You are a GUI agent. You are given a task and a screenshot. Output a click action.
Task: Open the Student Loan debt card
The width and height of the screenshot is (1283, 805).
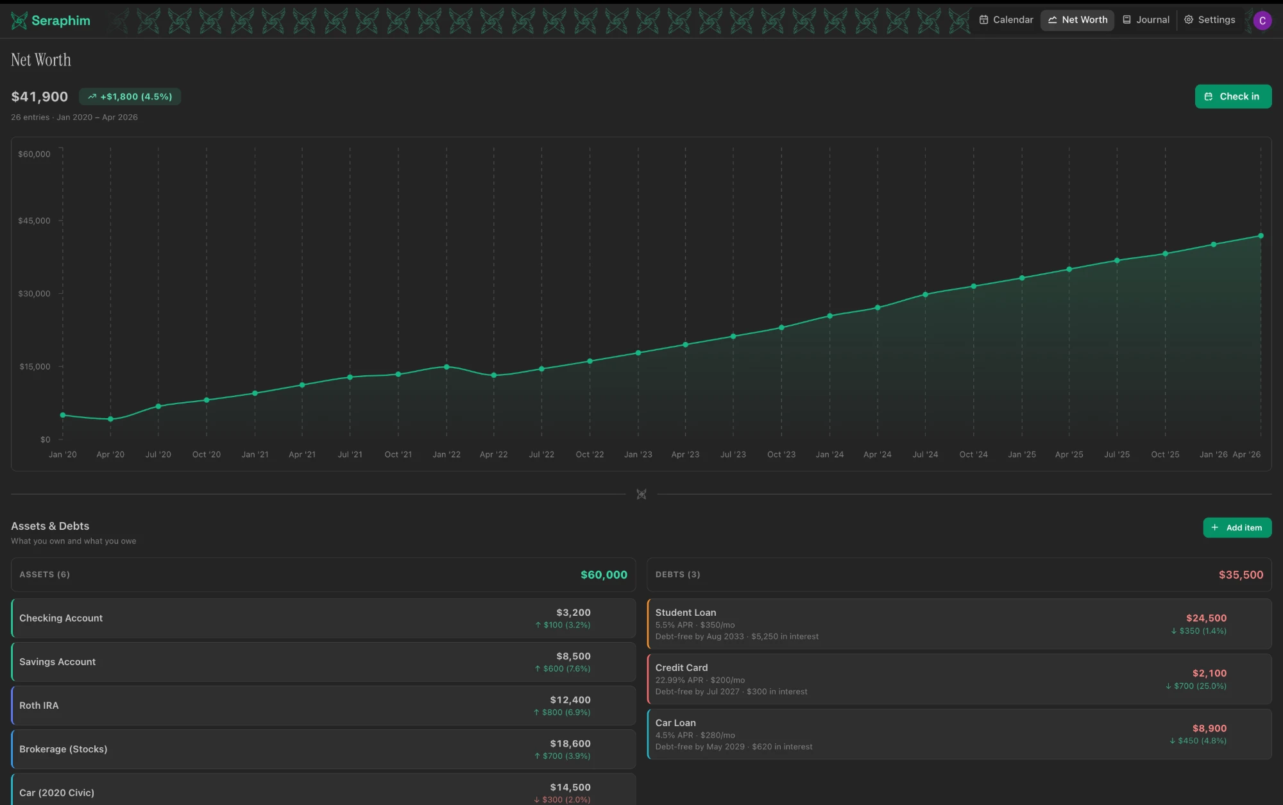pyautogui.click(x=959, y=624)
